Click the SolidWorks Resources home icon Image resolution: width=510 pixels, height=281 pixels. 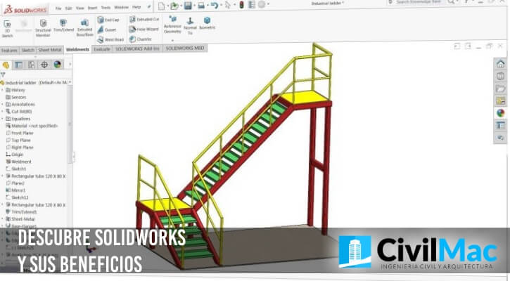pos(500,64)
